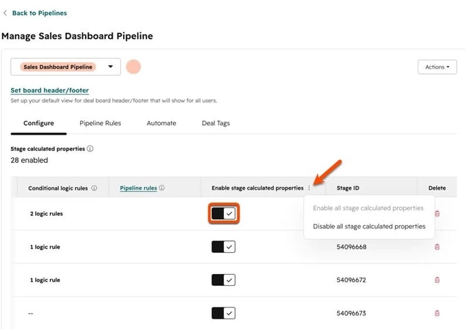Switch to the Automate tab
Screen dimensions: 465x329
click(x=161, y=123)
